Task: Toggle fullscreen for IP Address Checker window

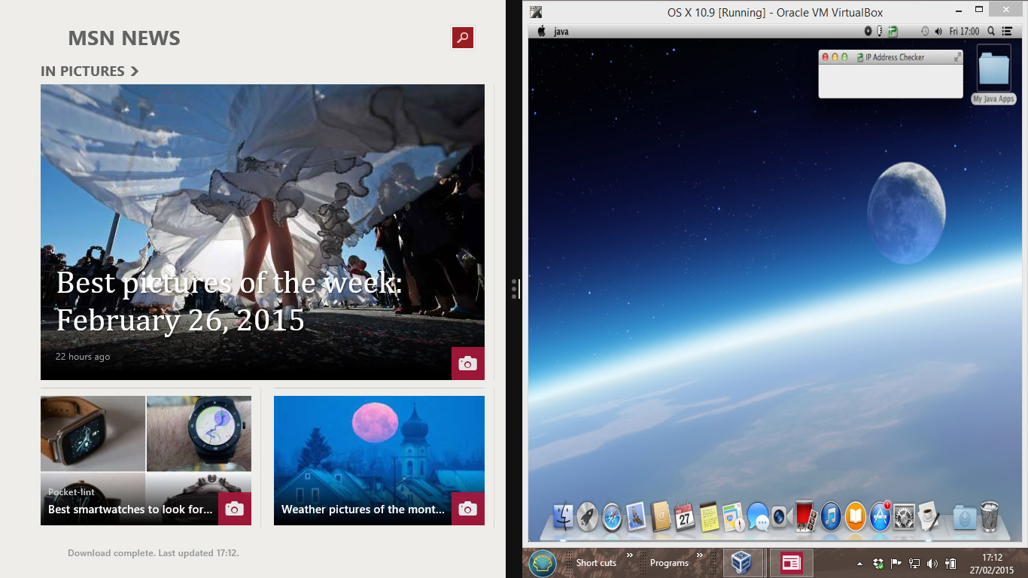Action: [x=957, y=57]
